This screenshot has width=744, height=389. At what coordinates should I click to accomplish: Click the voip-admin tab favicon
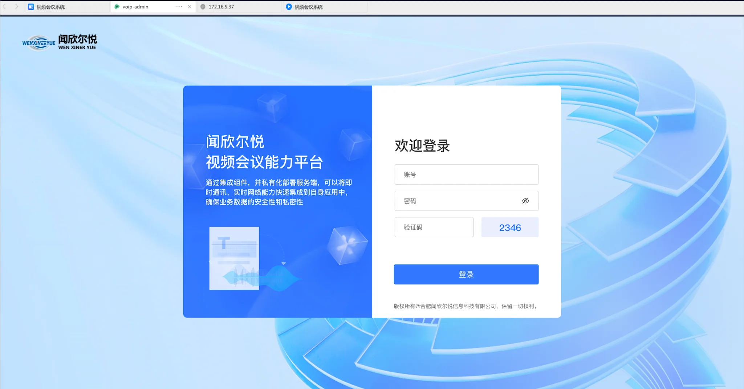tap(117, 7)
